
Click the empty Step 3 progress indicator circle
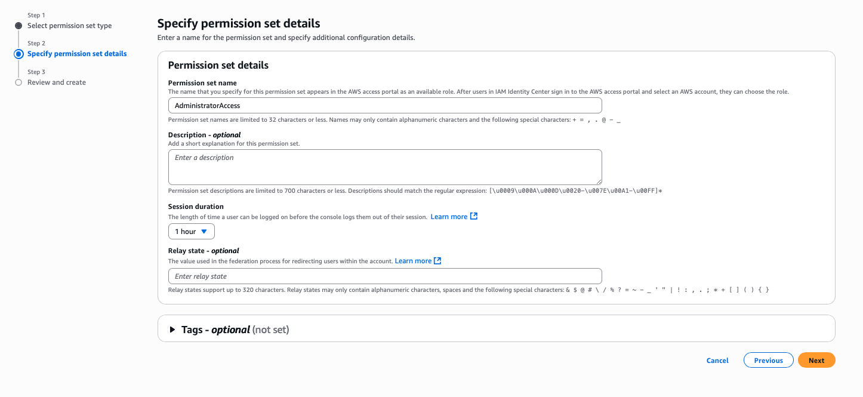[x=19, y=82]
